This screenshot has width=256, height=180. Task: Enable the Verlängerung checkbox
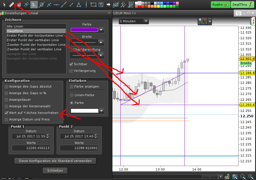coord(71,71)
